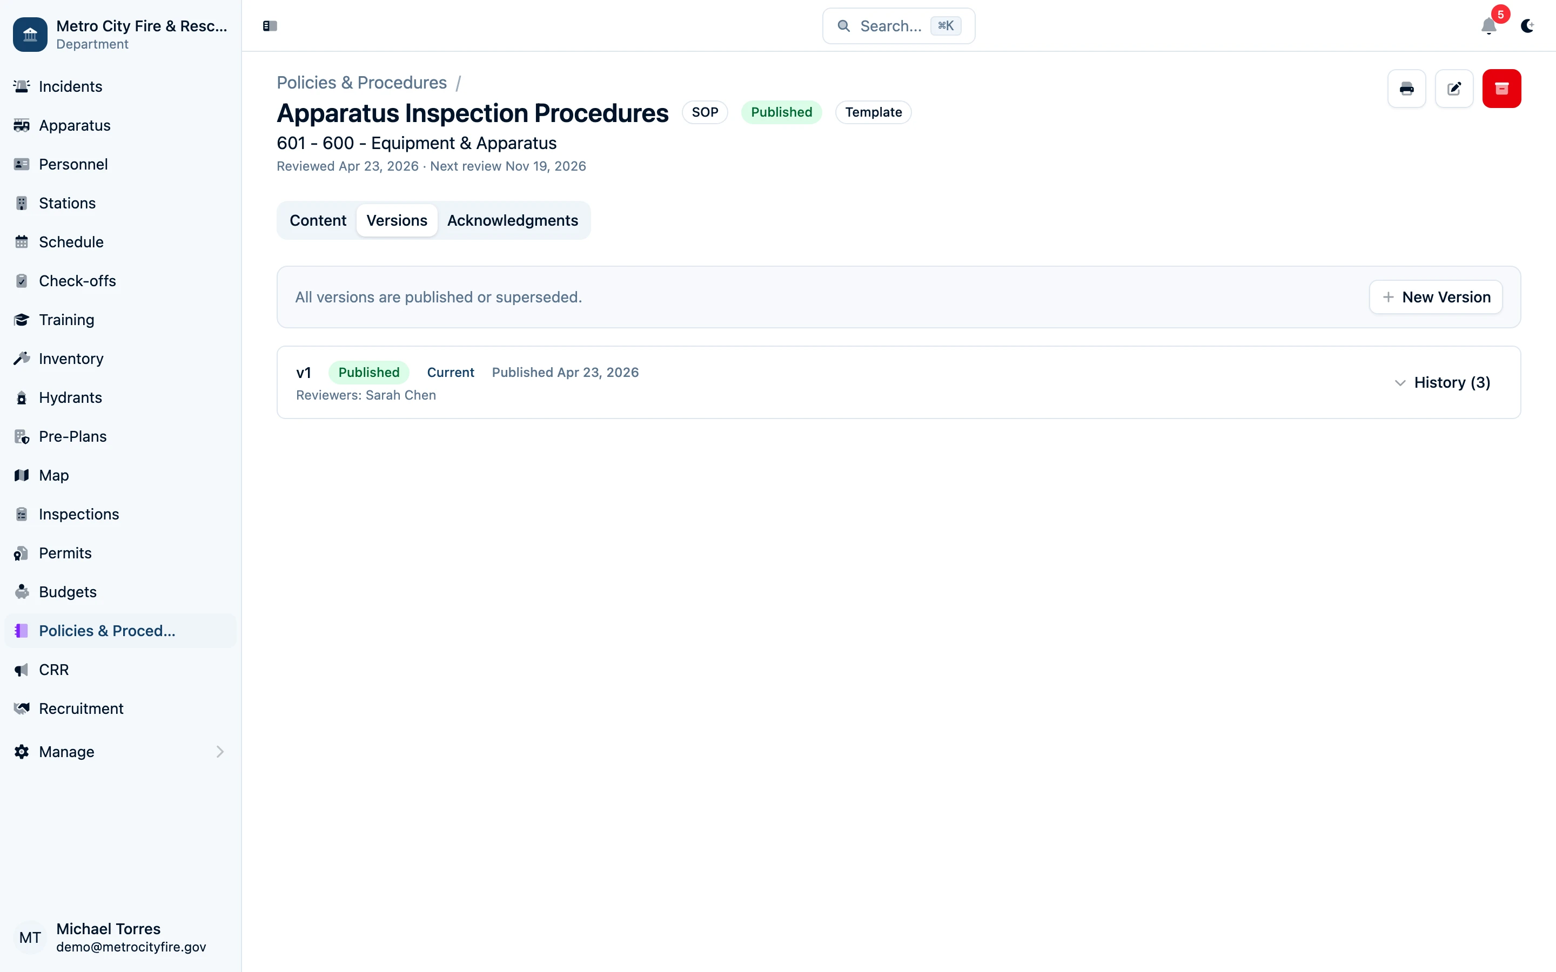1556x972 pixels.
Task: Click the Search input field
Action: [x=897, y=26]
